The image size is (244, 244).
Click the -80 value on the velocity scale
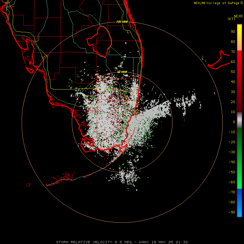click(x=232, y=202)
